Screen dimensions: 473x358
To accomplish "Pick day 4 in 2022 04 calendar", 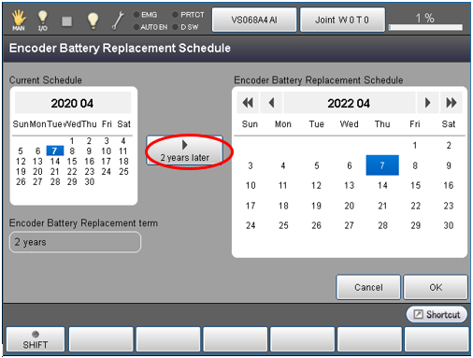I will [x=283, y=165].
